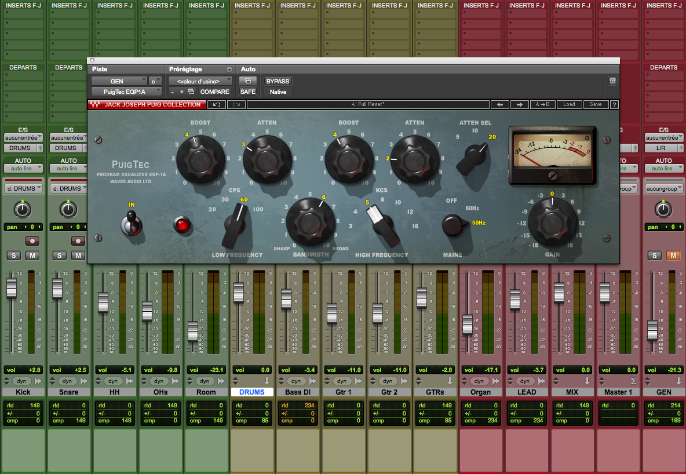Open plug-in automation enable window icon
Image resolution: width=686 pixels, height=474 pixels.
(247, 81)
